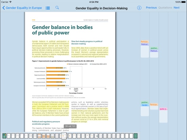Select purple Political... code below orange Participa... tag
This screenshot has height=140, width=187.
(145, 44)
